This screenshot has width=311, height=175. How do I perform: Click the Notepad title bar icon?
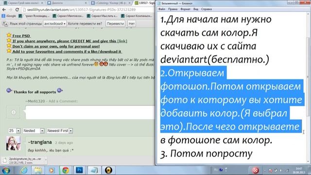click(159, 3)
